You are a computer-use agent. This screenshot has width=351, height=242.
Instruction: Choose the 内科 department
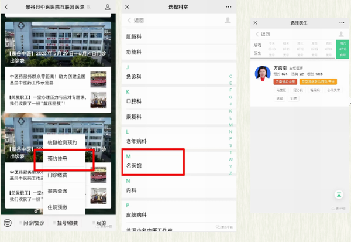point(179,190)
